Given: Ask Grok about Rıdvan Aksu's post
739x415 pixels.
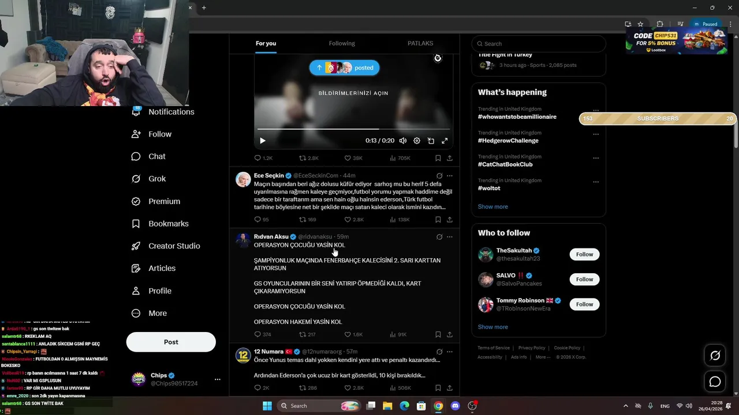Looking at the screenshot, I should [x=439, y=237].
